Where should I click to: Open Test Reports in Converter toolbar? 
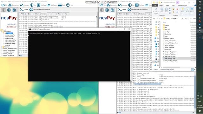click(x=52, y=5)
